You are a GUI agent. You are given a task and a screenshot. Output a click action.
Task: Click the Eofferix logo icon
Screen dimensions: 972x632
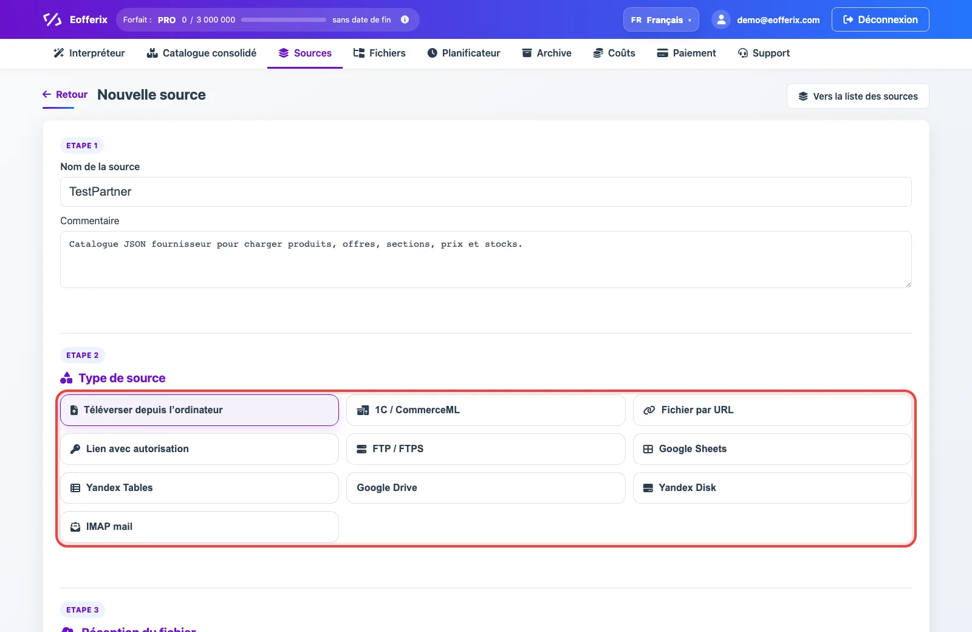click(52, 19)
